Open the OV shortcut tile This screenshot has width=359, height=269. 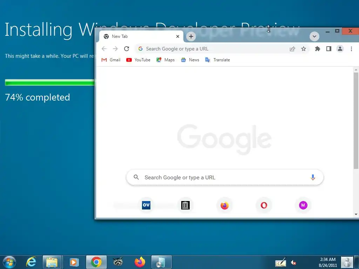pyautogui.click(x=146, y=205)
